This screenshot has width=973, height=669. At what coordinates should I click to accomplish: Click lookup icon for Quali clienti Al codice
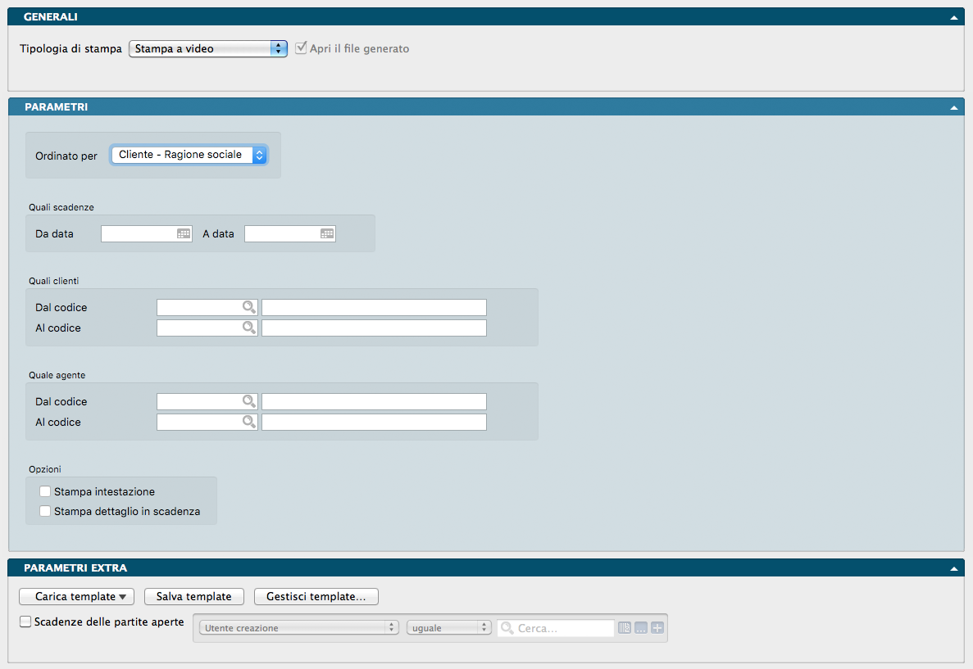pos(248,328)
